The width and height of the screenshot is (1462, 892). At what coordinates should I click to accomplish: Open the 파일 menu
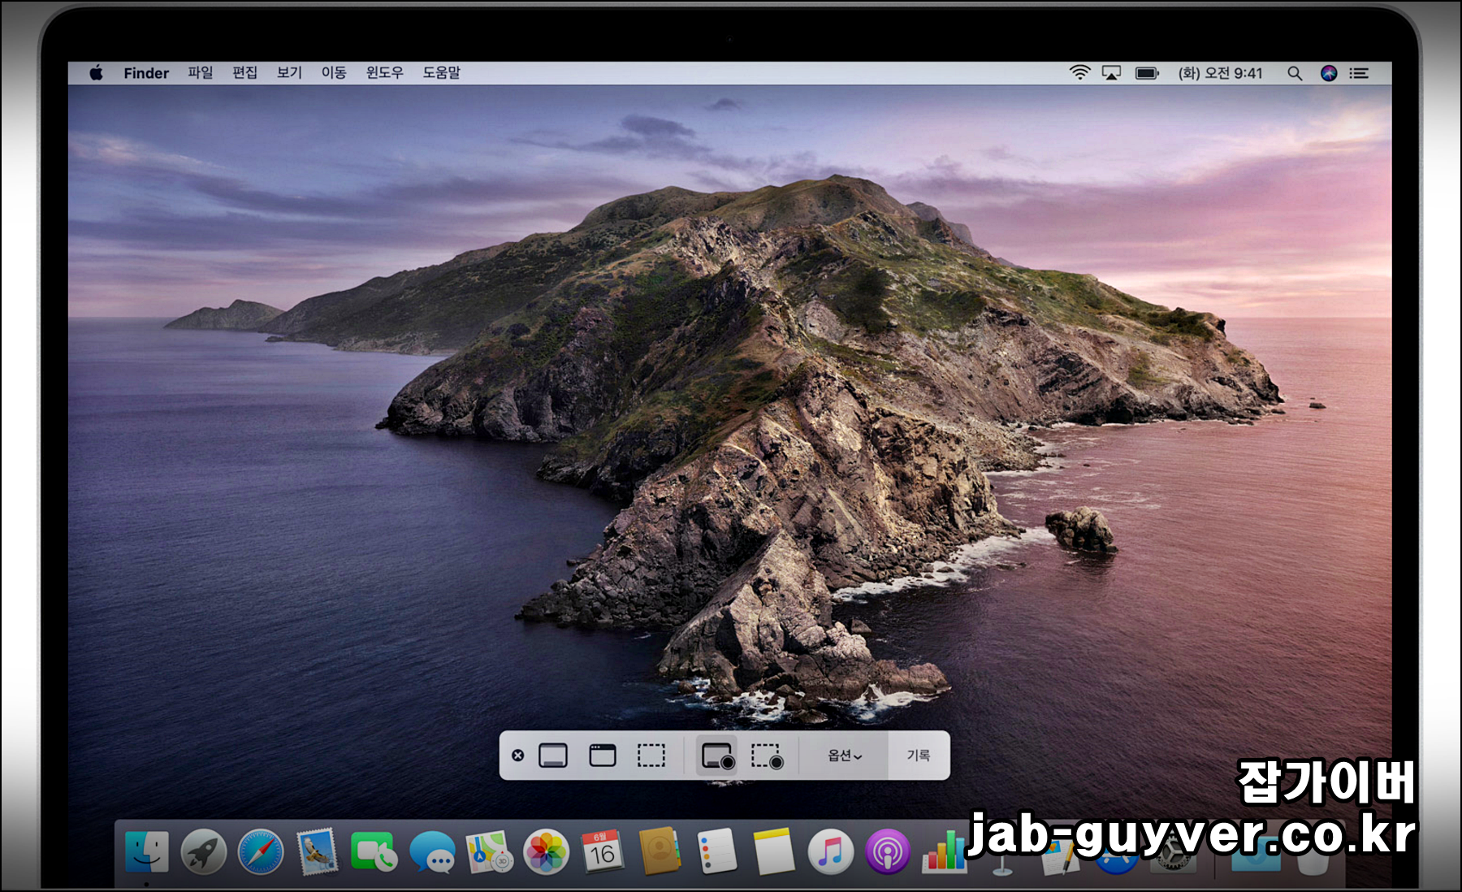(x=200, y=73)
